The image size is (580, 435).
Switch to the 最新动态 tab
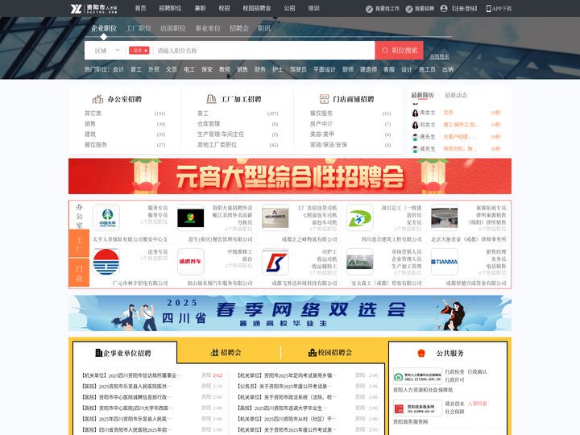tap(456, 95)
